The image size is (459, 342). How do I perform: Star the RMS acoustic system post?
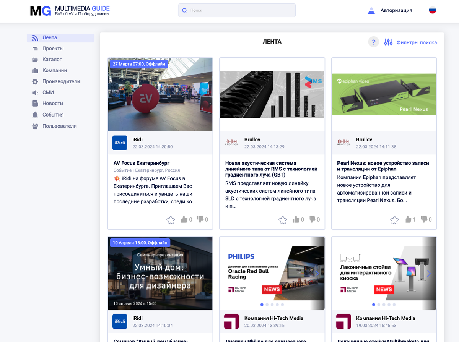point(283,220)
